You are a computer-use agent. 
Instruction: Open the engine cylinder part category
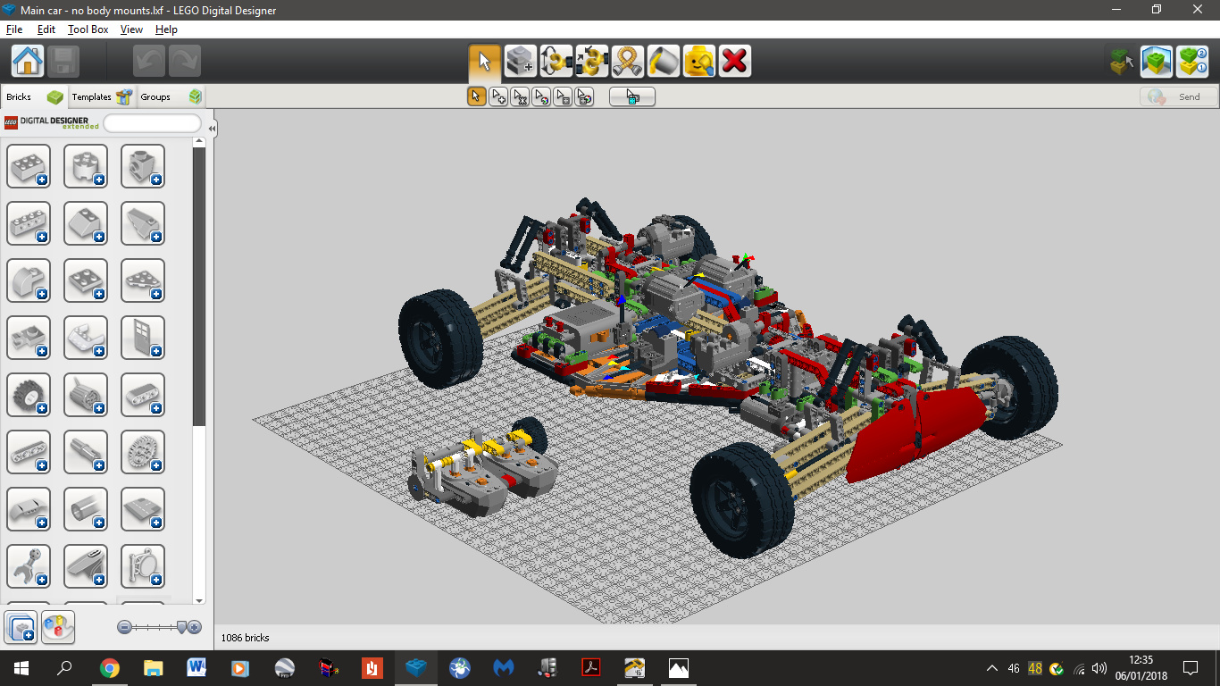click(86, 395)
